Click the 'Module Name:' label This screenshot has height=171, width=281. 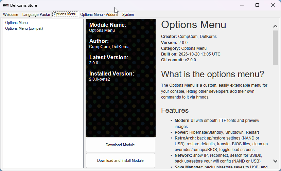(x=108, y=25)
